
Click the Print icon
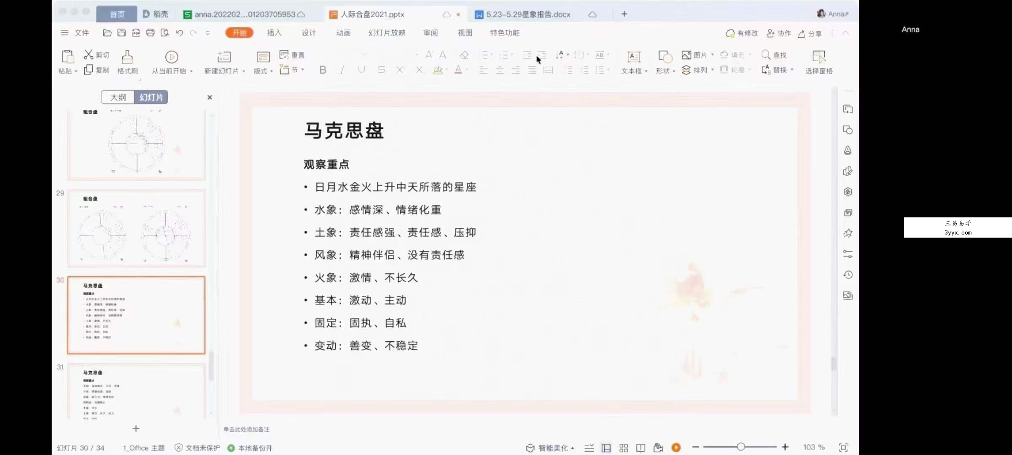pyautogui.click(x=150, y=33)
